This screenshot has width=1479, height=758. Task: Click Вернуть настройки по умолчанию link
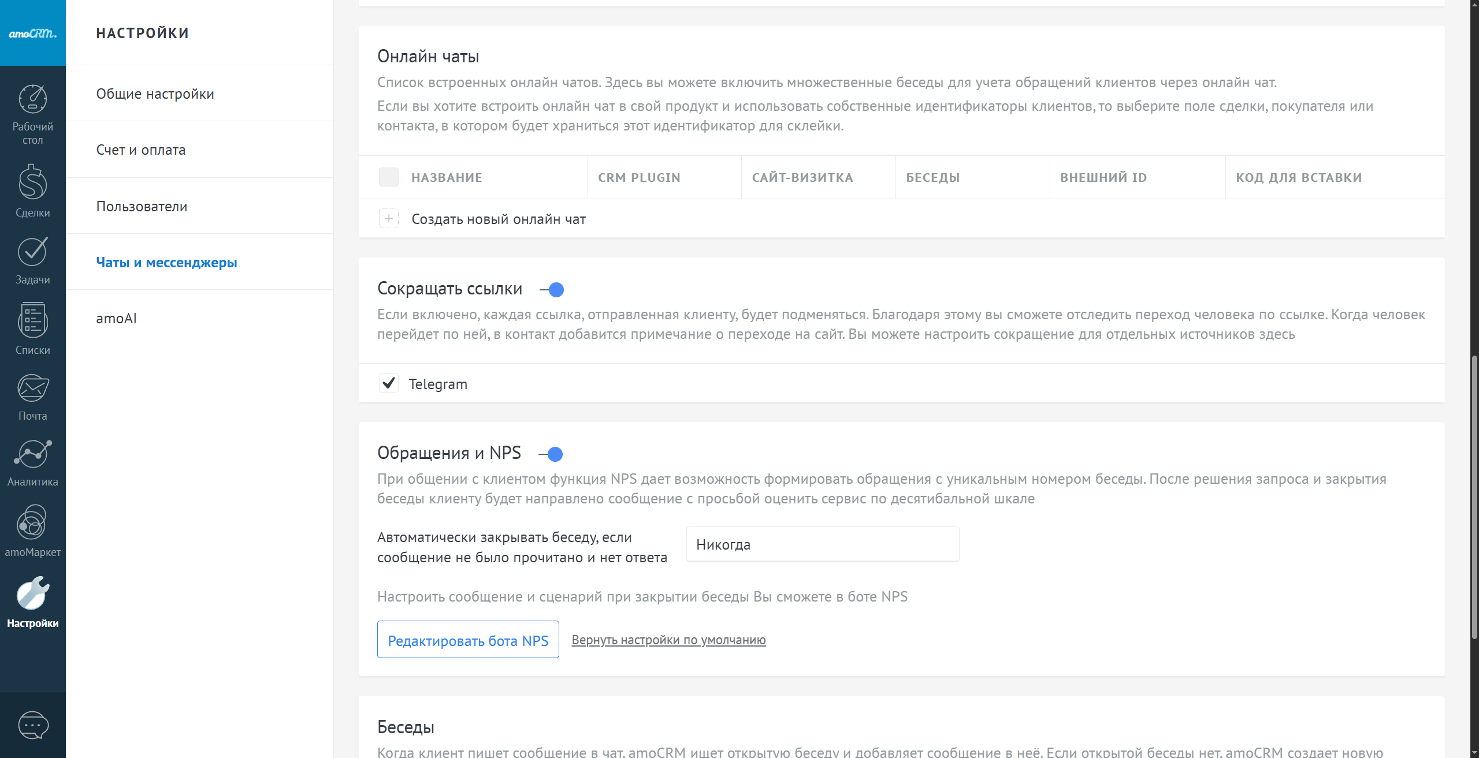pos(668,640)
